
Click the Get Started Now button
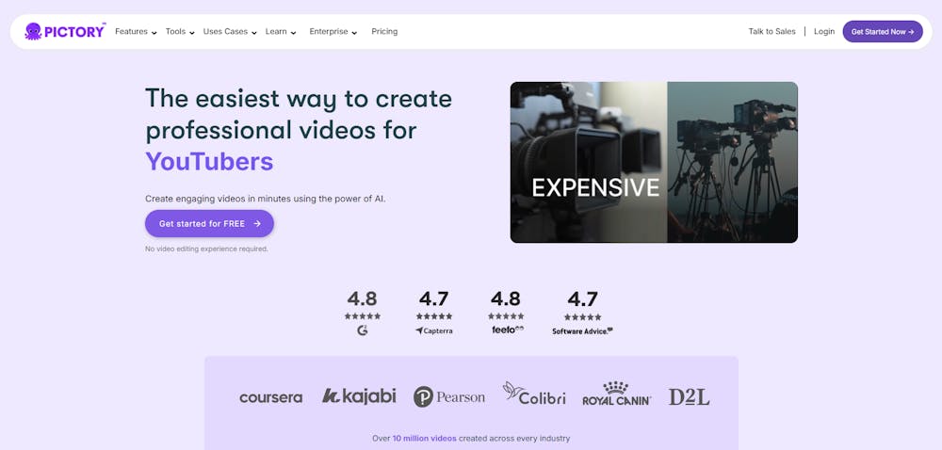883,31
